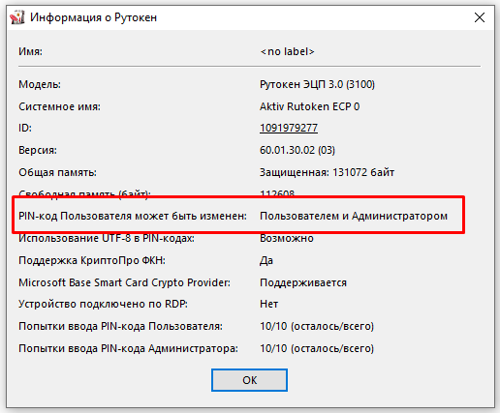Screen dimensions: 500x413
Task: Click label "Поддержка КриптоПро ФКН:"
Action: click(x=92, y=260)
